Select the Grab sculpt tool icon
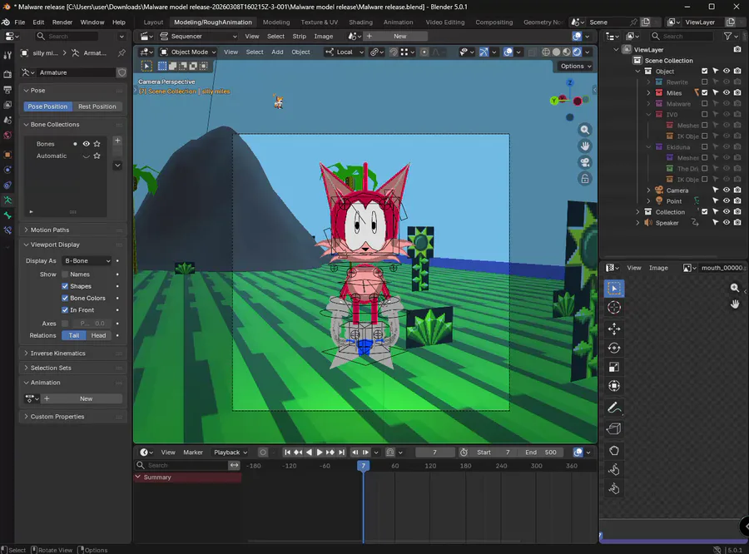The height and width of the screenshot is (554, 749). 614,450
